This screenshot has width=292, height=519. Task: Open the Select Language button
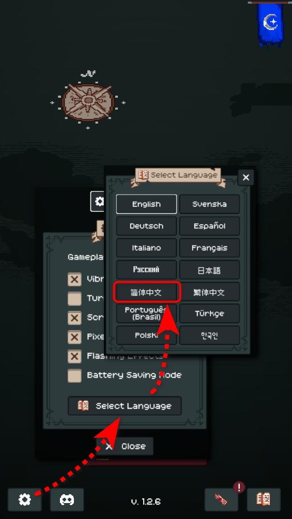tap(125, 406)
